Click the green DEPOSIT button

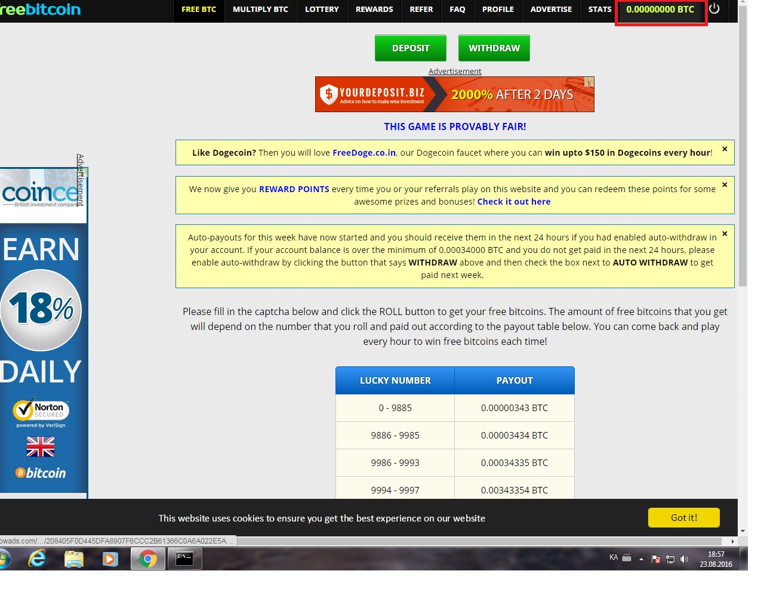[411, 48]
